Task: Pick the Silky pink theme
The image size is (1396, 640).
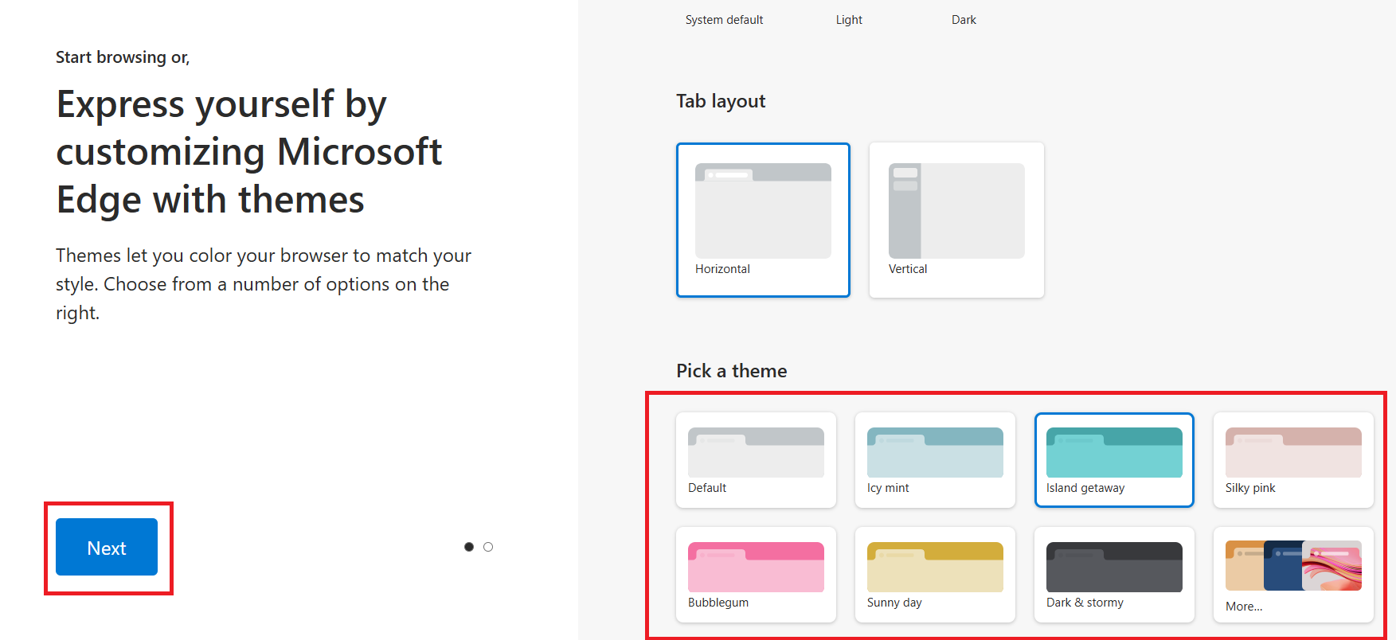Action: point(1293,459)
